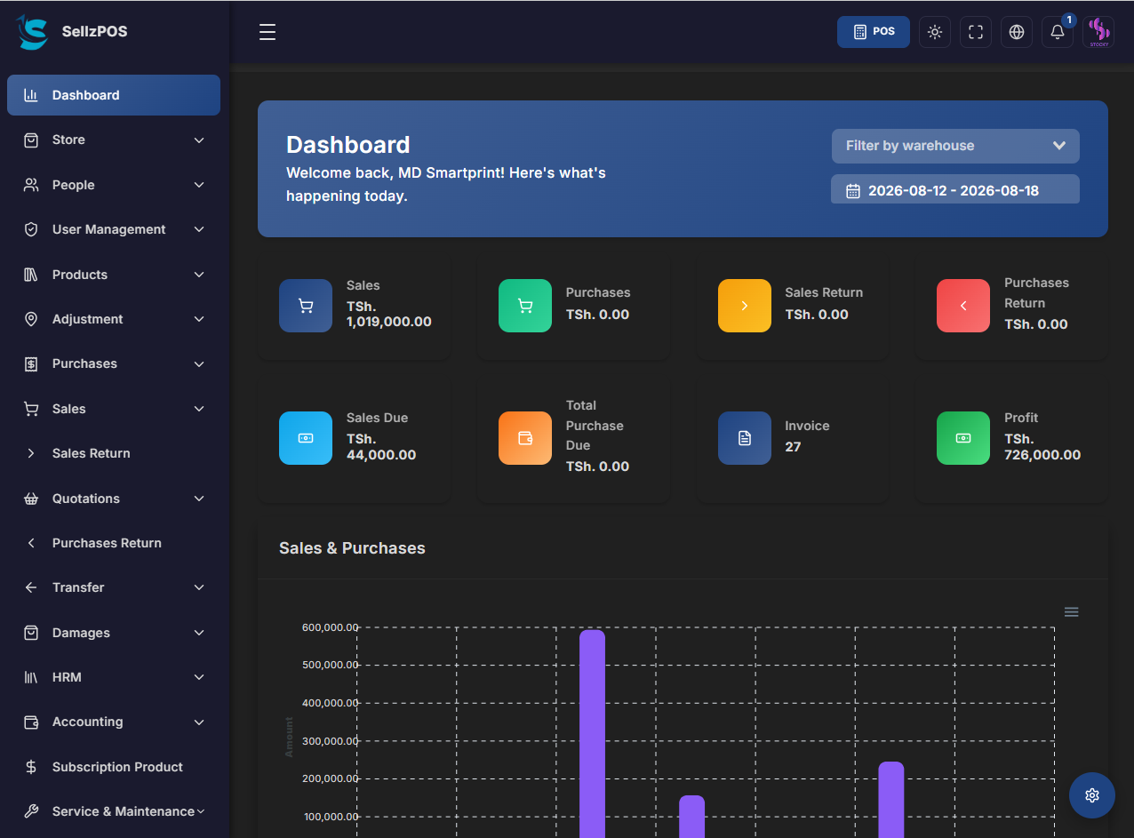
Task: Click the Sales card cart icon
Action: point(306,306)
